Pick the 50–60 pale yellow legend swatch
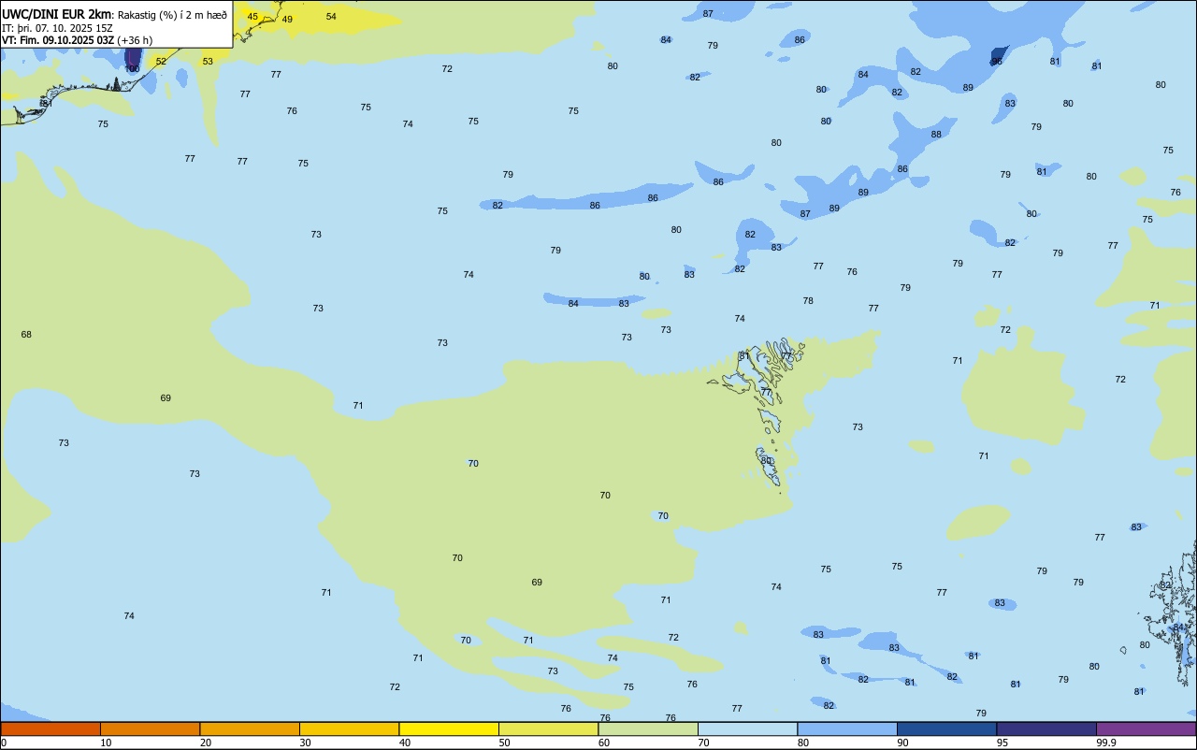1197x750 pixels. (x=548, y=728)
